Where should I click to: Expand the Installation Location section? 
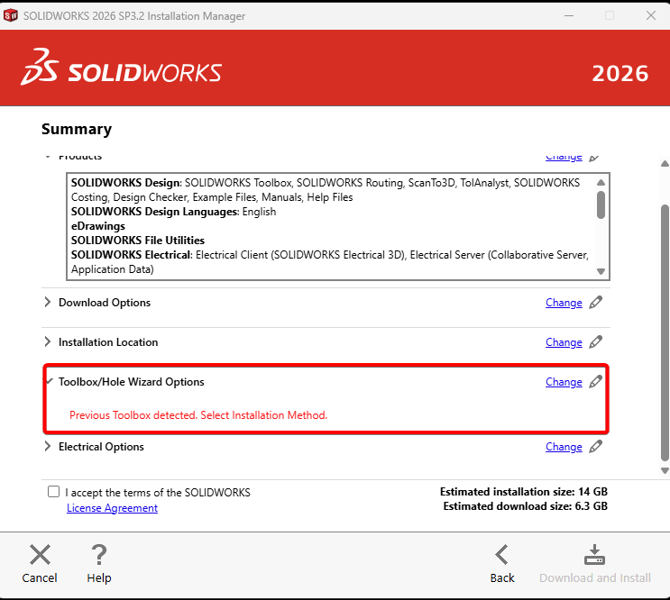48,341
